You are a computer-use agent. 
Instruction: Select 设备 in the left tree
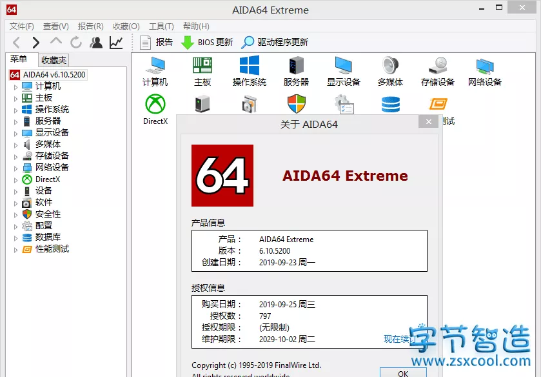(43, 190)
